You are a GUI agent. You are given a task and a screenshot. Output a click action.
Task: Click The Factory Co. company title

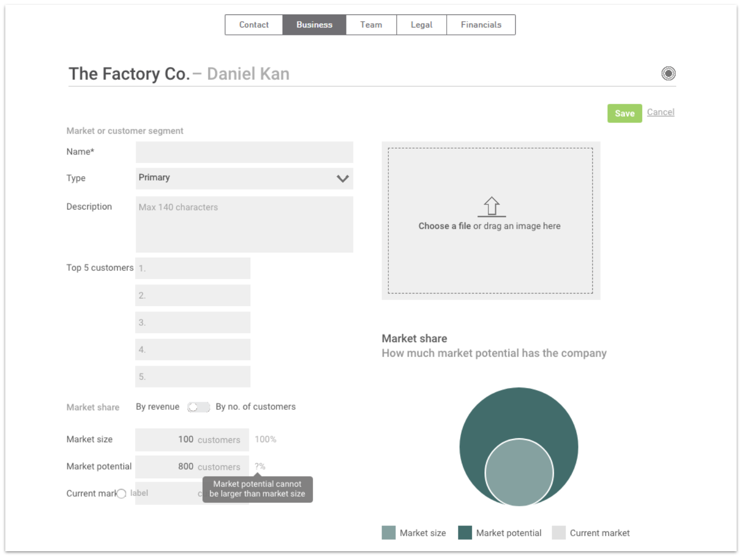(x=129, y=74)
